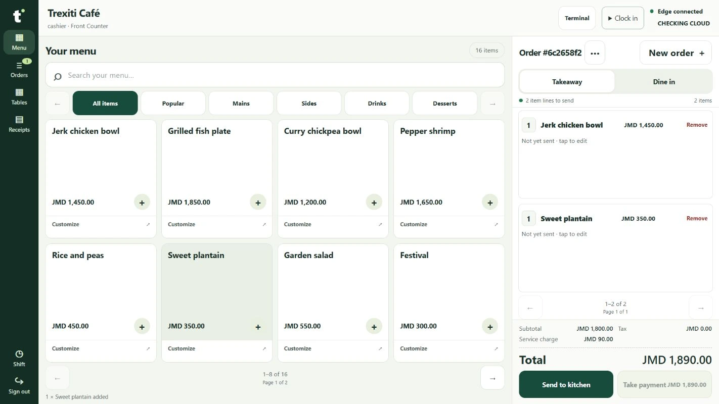
Task: Add Curry chickpea bowl with plus button
Action: tap(374, 202)
